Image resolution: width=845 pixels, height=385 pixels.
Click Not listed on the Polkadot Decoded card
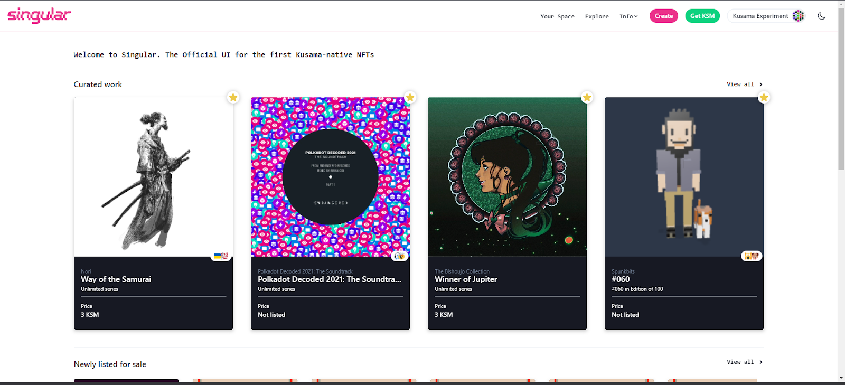coord(271,315)
